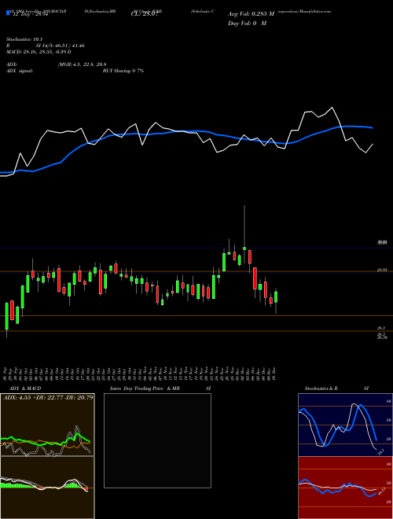Click the 'ADX: 4.55 +DY: 22.77 -DY: 20.79' header
The width and height of the screenshot is (393, 519).
click(x=48, y=397)
